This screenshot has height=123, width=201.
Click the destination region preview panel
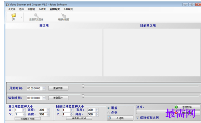pos(152,53)
